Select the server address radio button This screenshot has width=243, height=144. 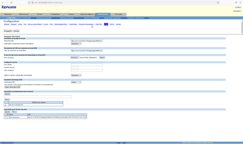click(x=6, y=105)
